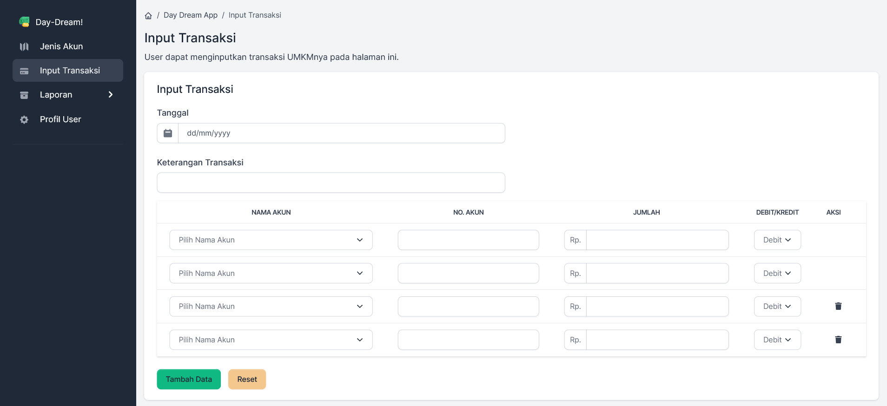This screenshot has height=406, width=887.
Task: Click the Day-Dream logo icon
Action: click(x=24, y=22)
